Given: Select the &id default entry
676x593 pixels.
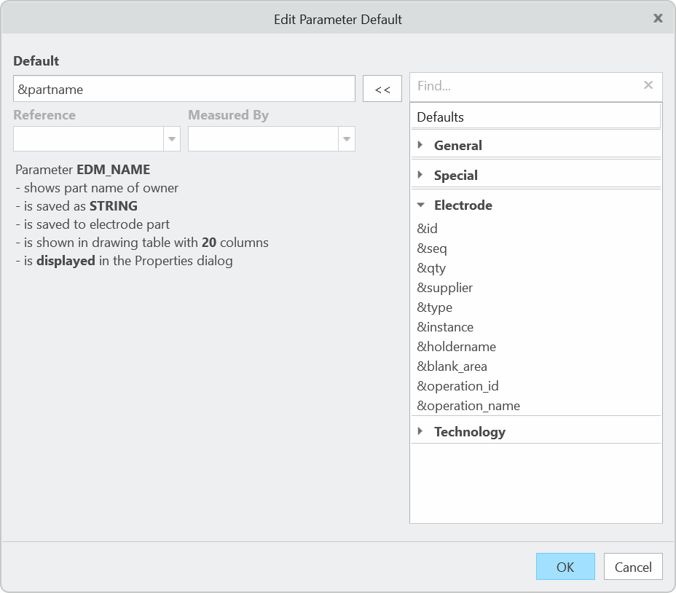Looking at the screenshot, I should click(428, 229).
